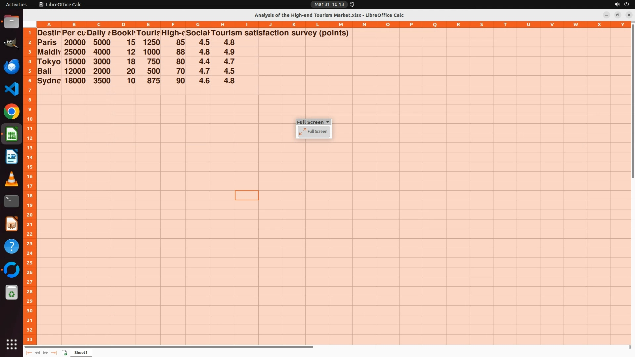Image resolution: width=635 pixels, height=357 pixels.
Task: Open VLC media player from dock
Action: (x=12, y=179)
